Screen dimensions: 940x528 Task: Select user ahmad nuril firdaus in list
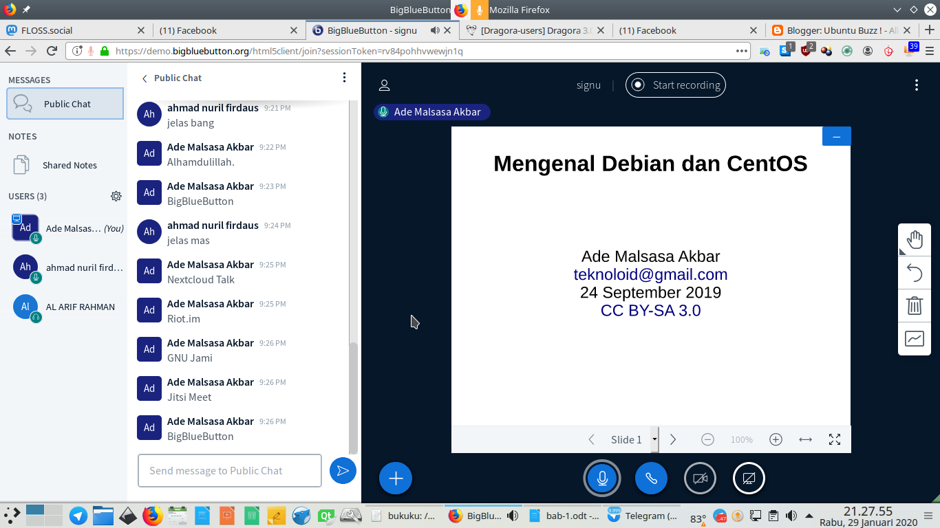67,267
